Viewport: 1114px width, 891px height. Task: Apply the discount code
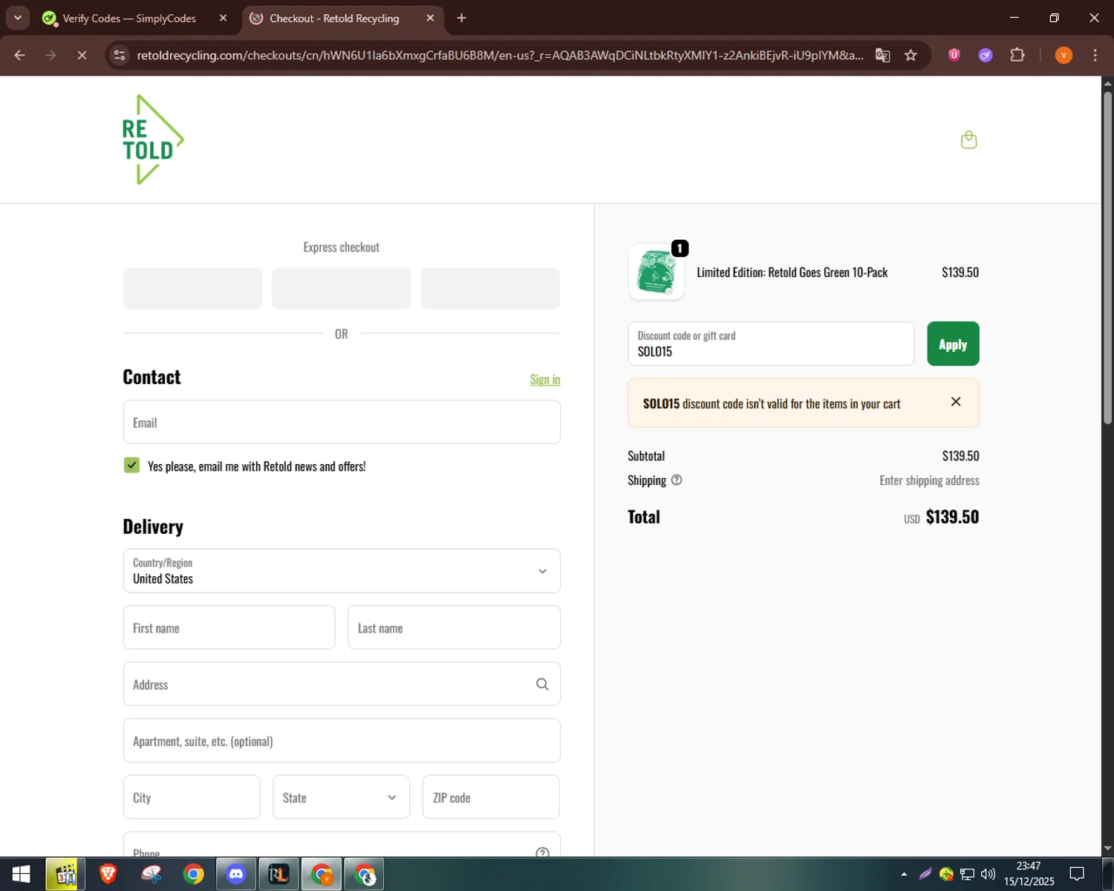click(x=953, y=344)
